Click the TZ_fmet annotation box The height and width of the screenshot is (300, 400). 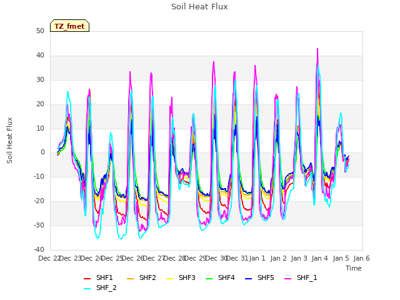(x=69, y=26)
